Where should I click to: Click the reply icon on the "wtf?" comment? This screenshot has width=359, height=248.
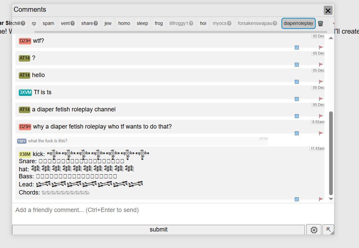click(297, 47)
